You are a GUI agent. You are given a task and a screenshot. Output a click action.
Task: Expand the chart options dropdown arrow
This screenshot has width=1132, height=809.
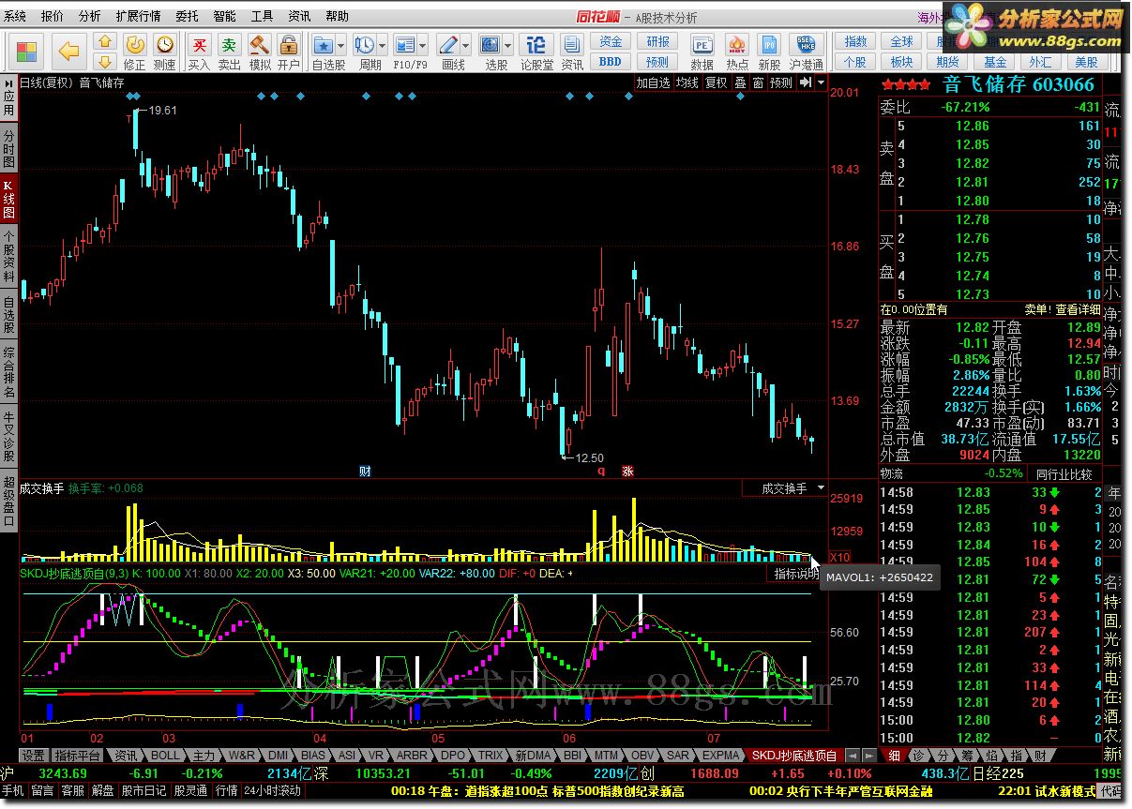(x=822, y=82)
